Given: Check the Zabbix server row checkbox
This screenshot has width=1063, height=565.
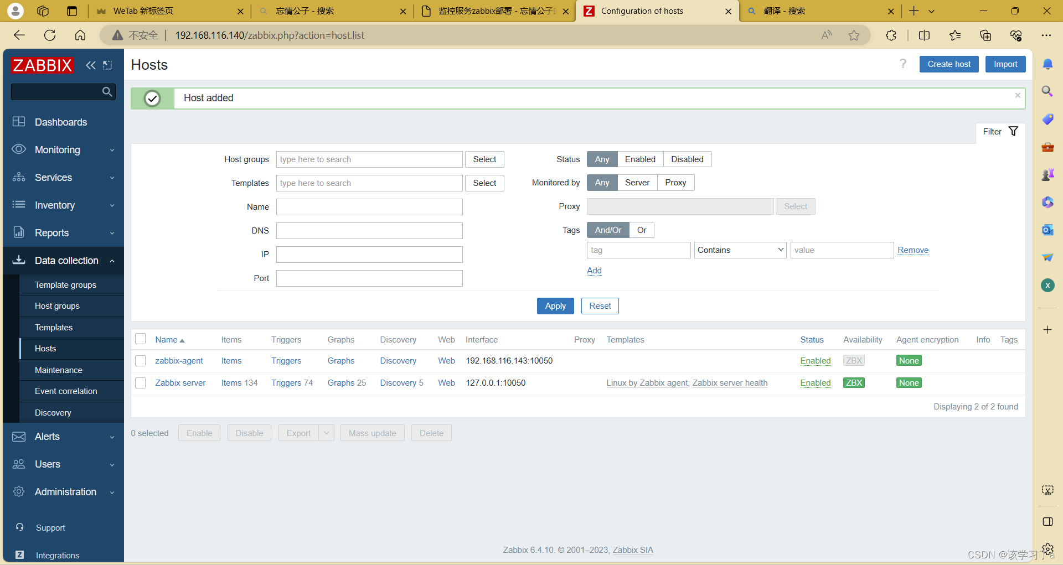Looking at the screenshot, I should coord(141,383).
